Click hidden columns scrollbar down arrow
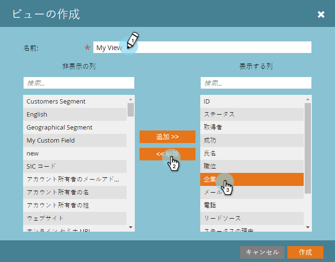335x262 pixels. click(x=131, y=227)
